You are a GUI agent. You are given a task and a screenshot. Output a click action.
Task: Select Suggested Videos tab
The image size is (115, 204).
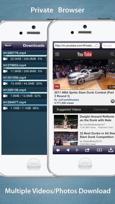[x=69, y=109]
